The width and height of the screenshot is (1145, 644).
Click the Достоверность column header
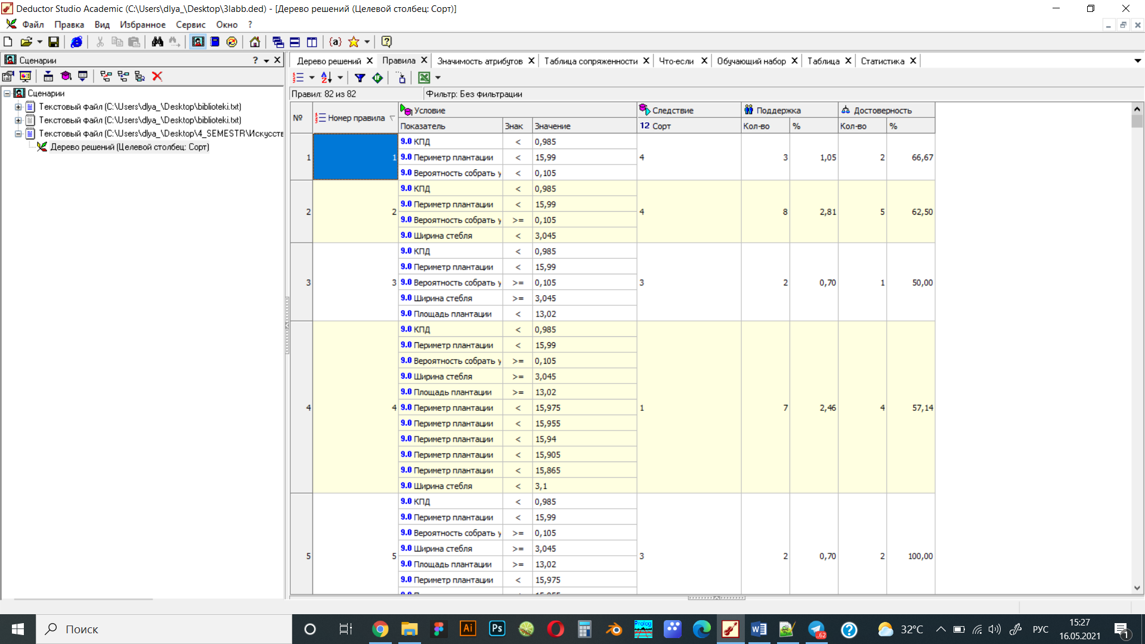[886, 110]
